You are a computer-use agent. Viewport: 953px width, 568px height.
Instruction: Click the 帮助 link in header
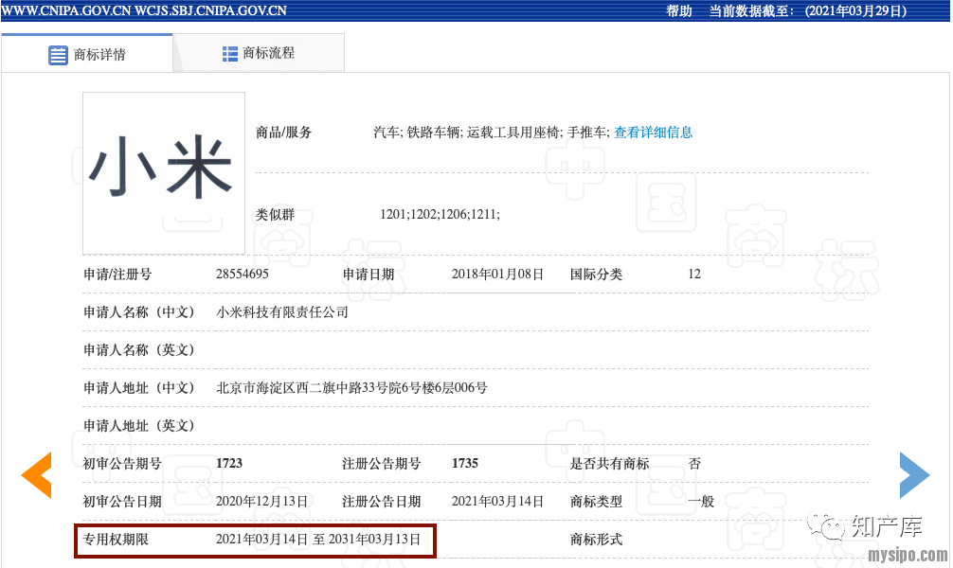(679, 11)
